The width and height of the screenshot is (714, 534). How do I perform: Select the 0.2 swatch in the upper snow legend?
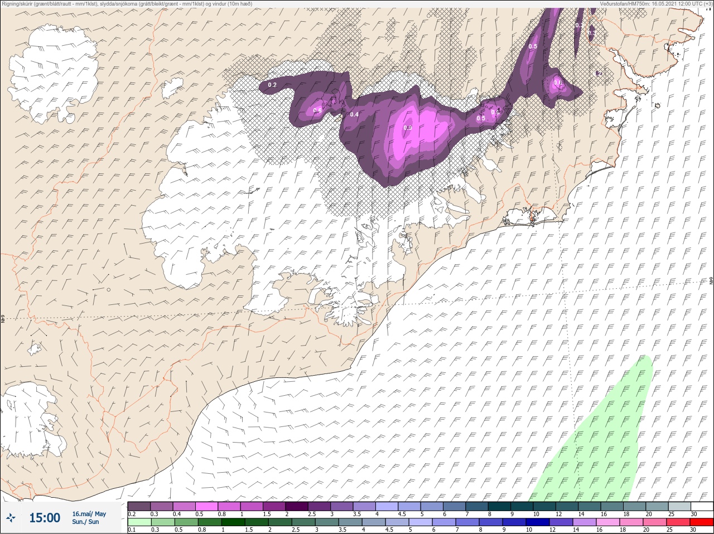point(139,506)
